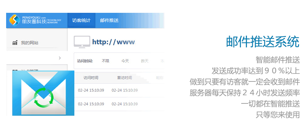Image resolution: width=306 pixels, height=134 pixels.
Task: Click the 邮件推送系统 blue heading
Action: click(x=263, y=42)
